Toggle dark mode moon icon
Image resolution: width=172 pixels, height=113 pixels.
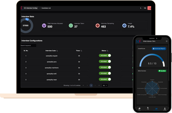pyautogui.click(x=141, y=8)
